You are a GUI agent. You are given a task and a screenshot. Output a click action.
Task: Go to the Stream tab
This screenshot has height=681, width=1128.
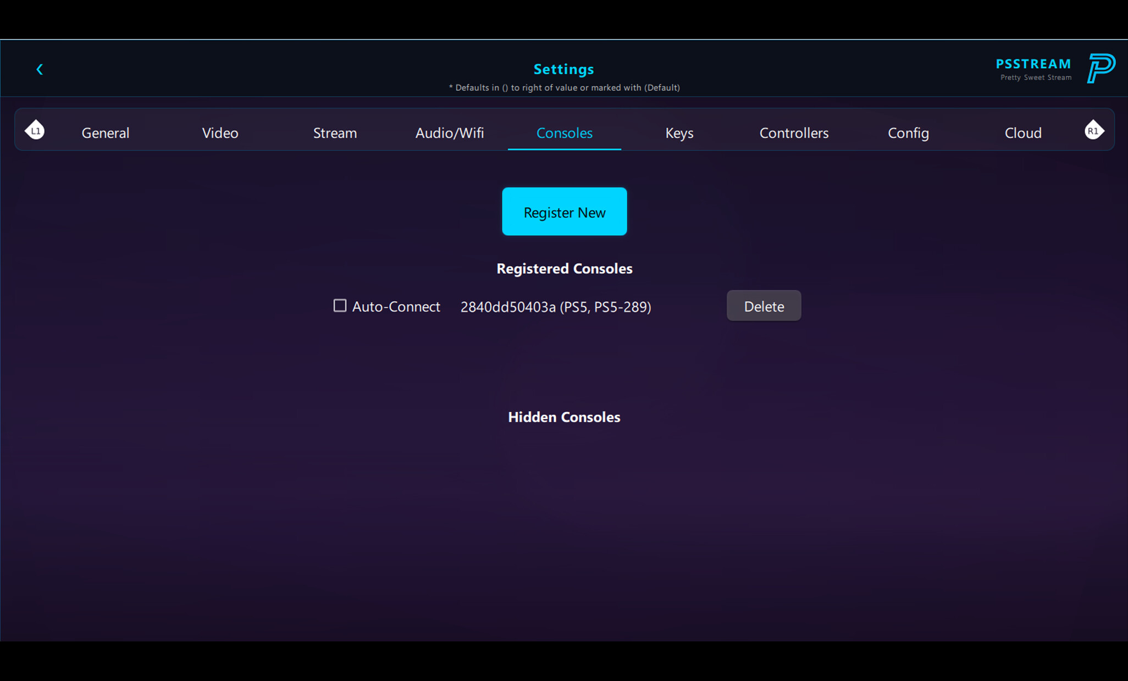point(335,132)
